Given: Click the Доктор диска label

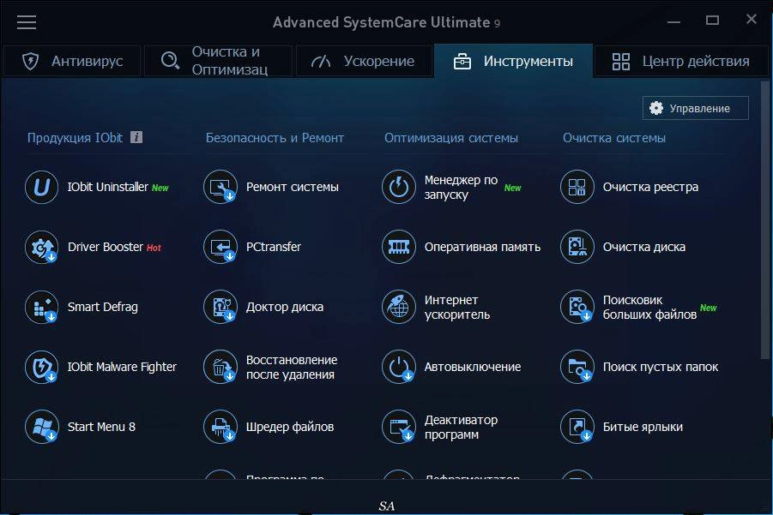Looking at the screenshot, I should tap(285, 307).
